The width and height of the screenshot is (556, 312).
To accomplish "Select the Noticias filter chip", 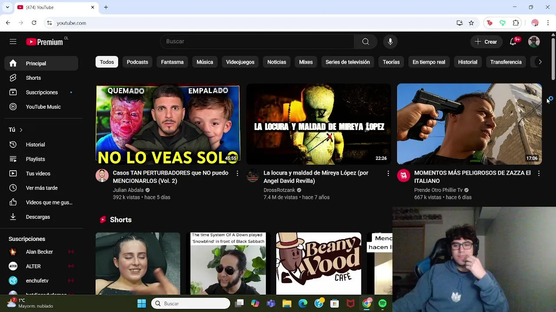I will click(x=277, y=62).
